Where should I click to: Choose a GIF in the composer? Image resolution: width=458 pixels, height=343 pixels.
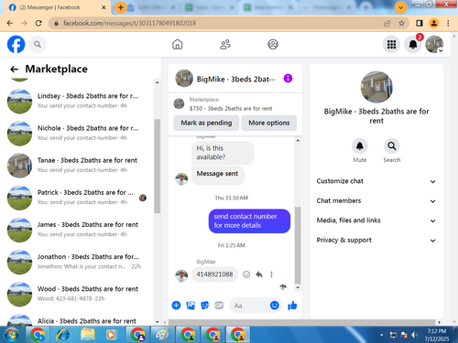[219, 305]
